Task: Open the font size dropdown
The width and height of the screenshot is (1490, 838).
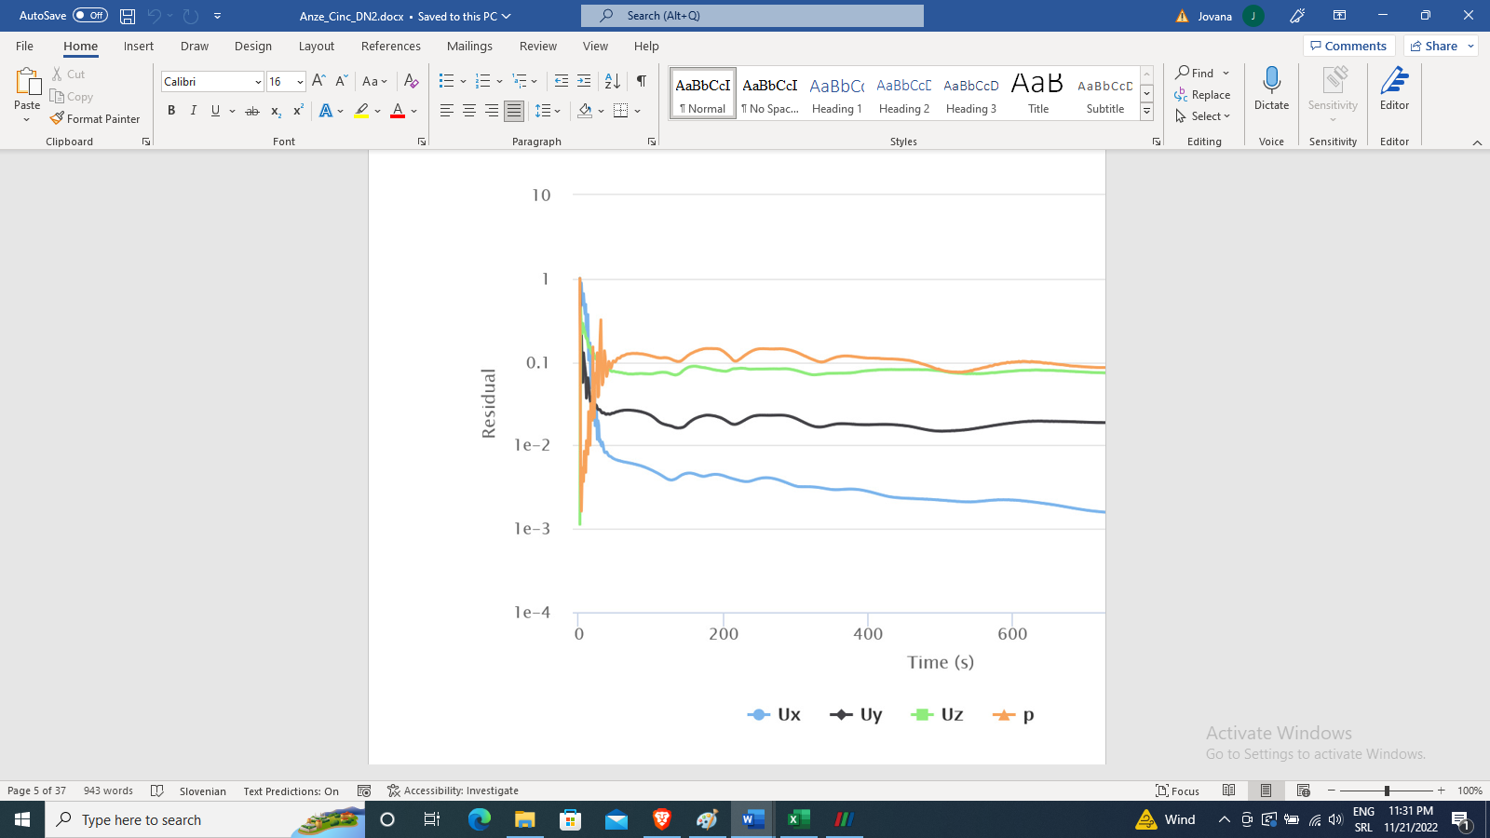Action: click(x=300, y=82)
